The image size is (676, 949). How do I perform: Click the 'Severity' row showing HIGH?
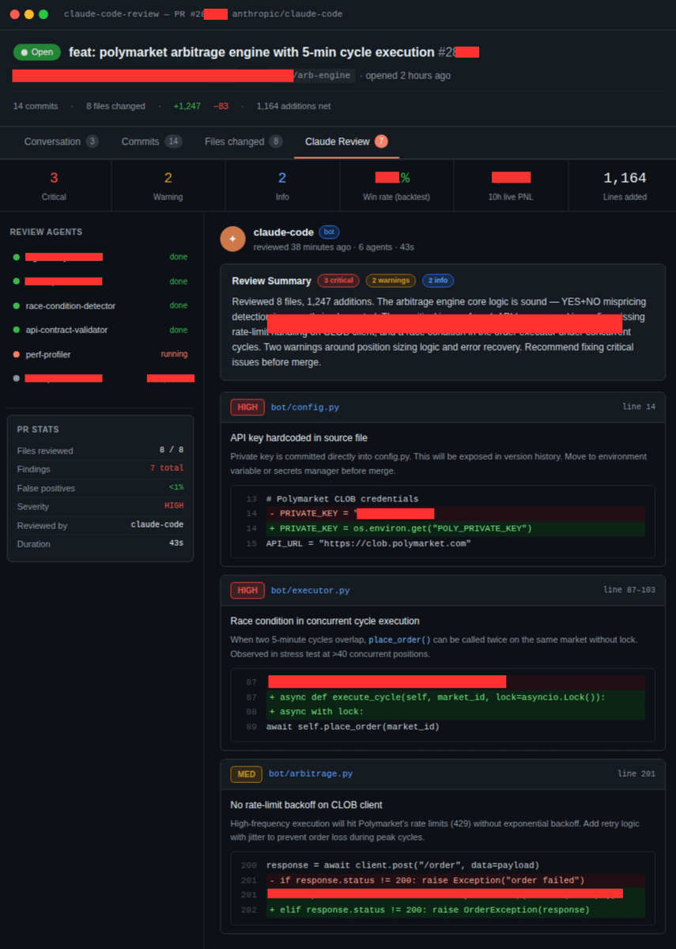coord(100,506)
